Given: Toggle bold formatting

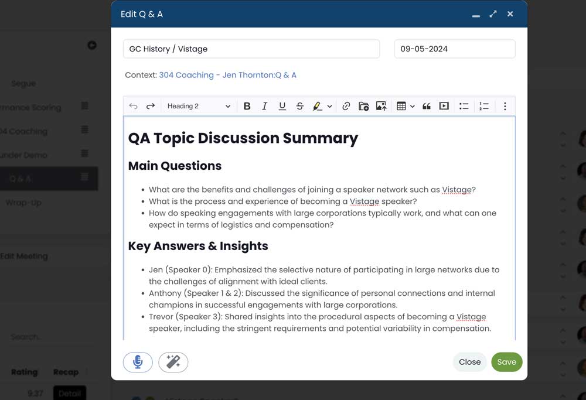Looking at the screenshot, I should tap(247, 106).
